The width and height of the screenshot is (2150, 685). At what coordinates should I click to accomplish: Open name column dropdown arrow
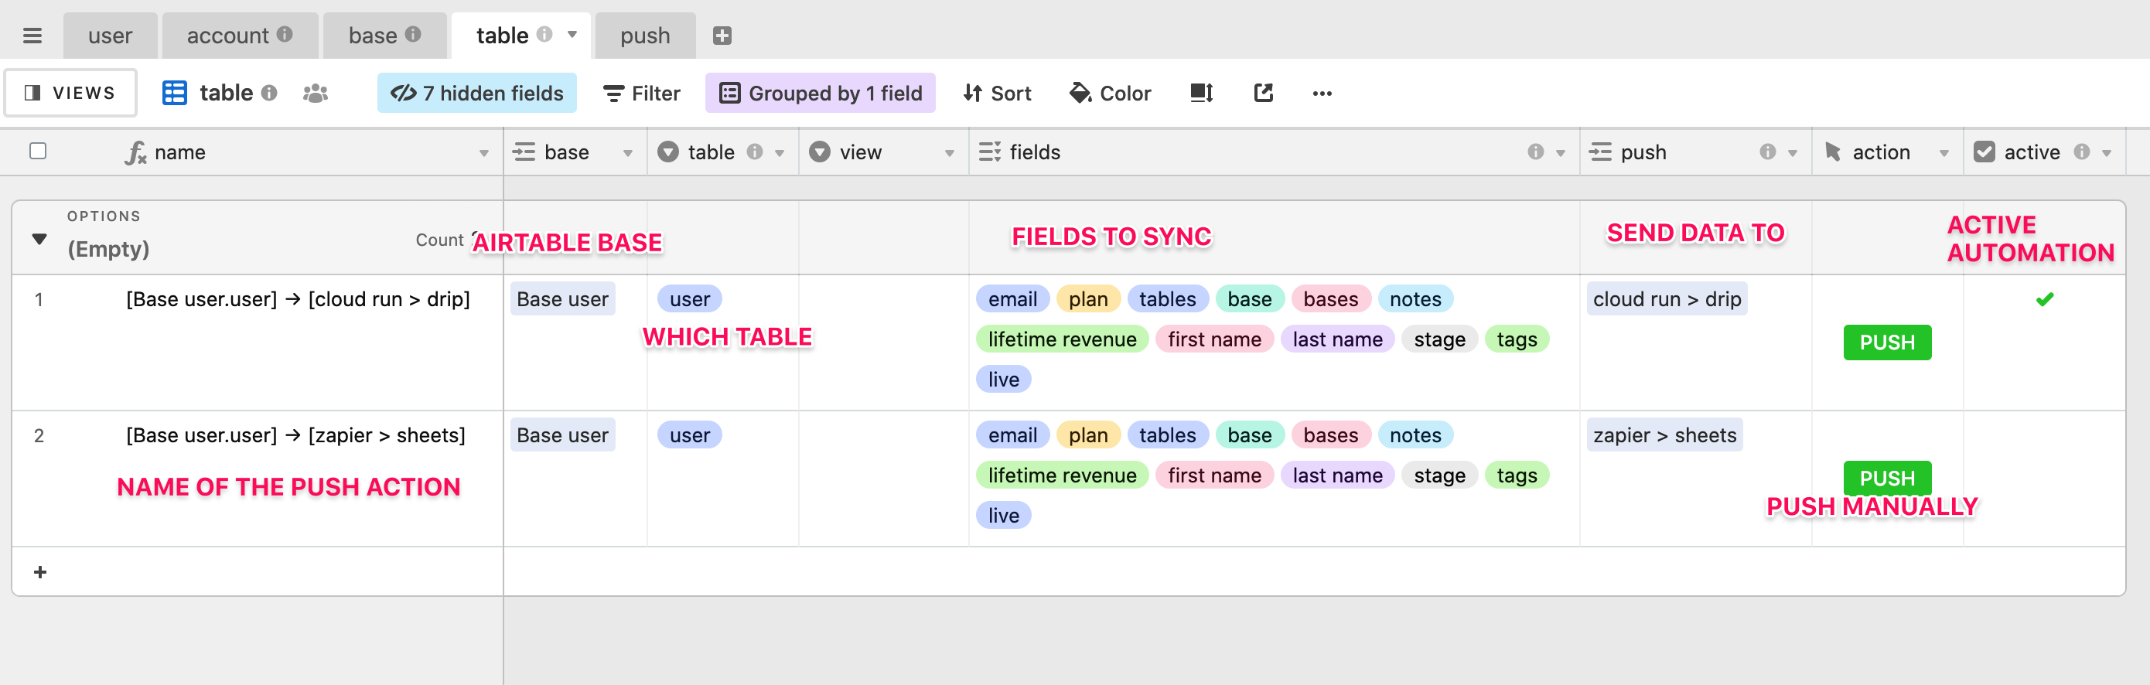point(484,152)
